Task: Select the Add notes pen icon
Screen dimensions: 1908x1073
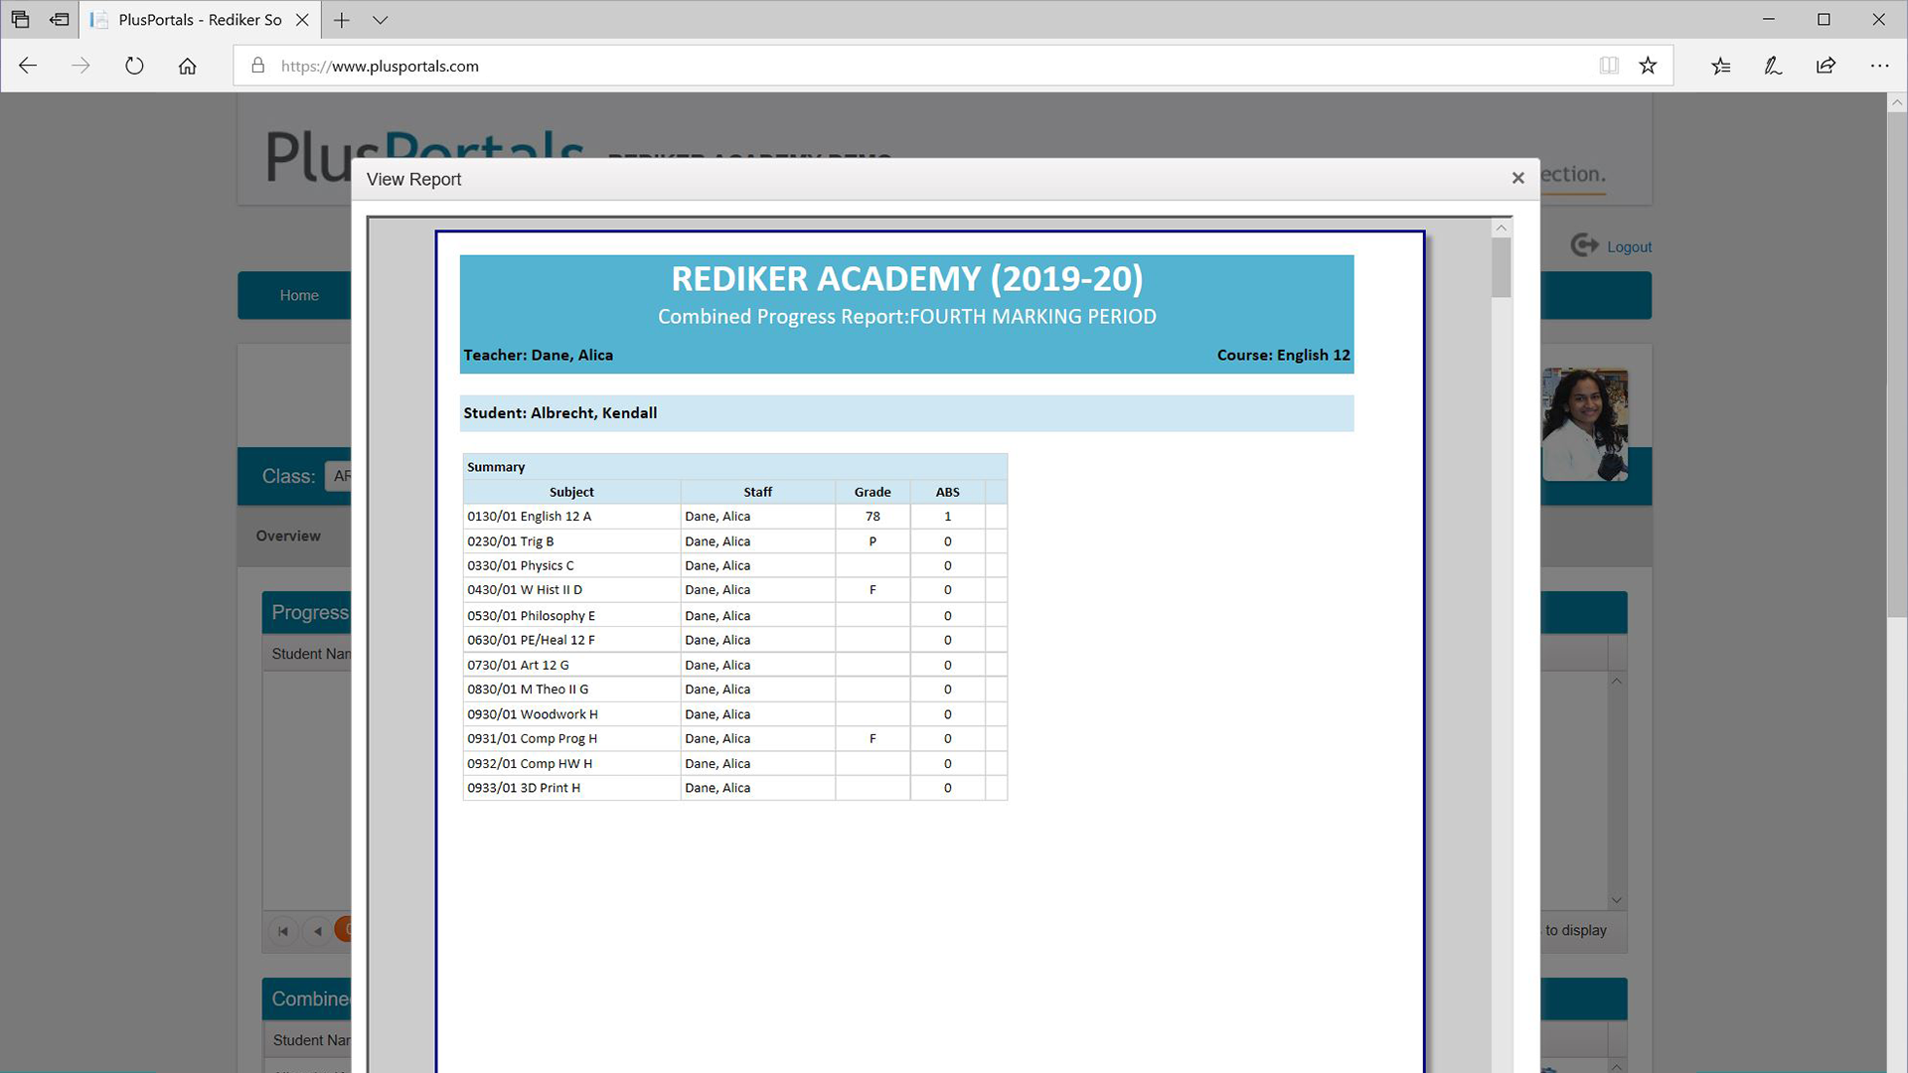Action: coord(1773,66)
